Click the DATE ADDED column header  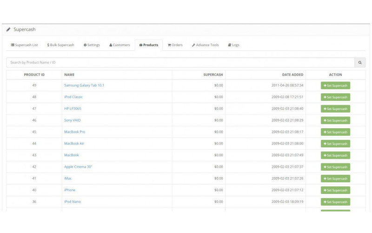click(x=292, y=75)
